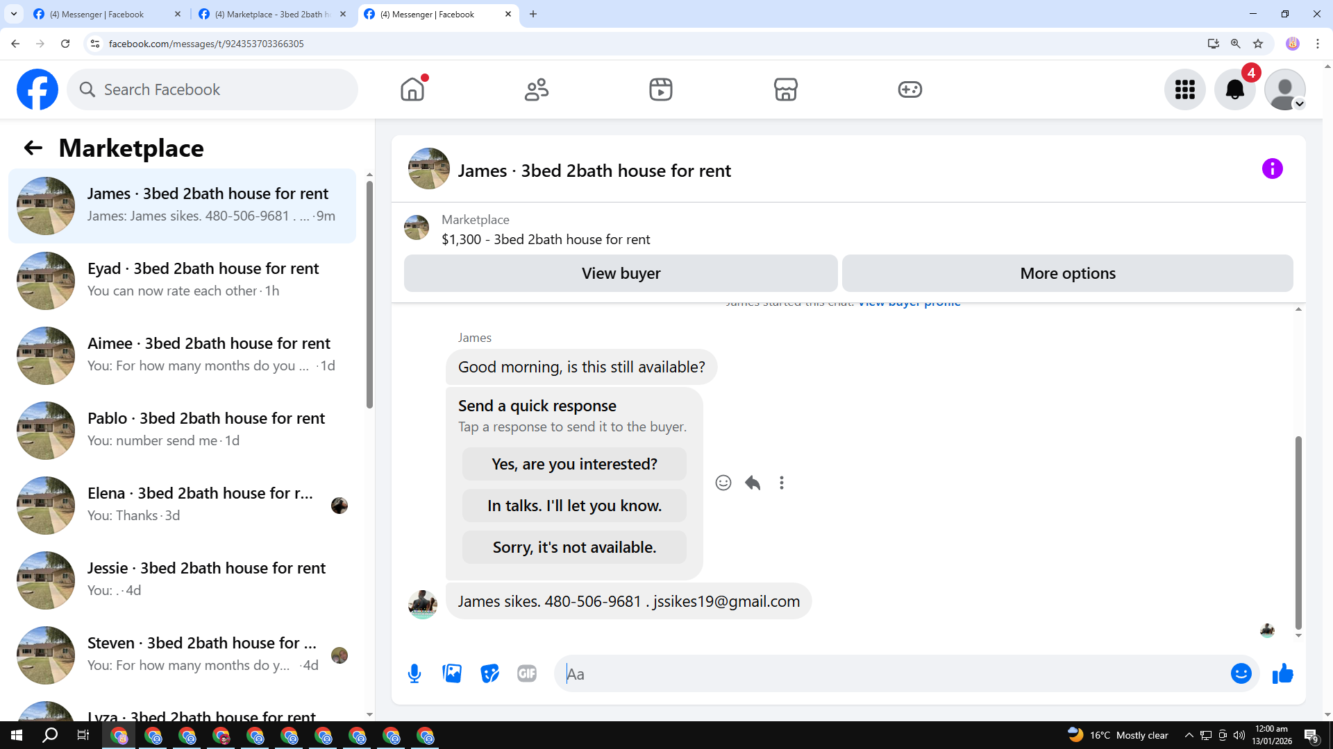Click the View buyer button
This screenshot has height=749, width=1333.
[621, 273]
